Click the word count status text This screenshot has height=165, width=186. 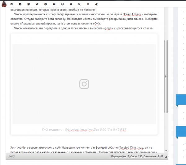click(x=137, y=156)
